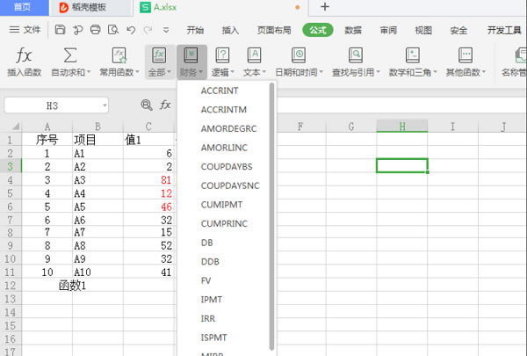Click the Insert Function fx icon
Screen dimensions: 527x356
point(24,55)
